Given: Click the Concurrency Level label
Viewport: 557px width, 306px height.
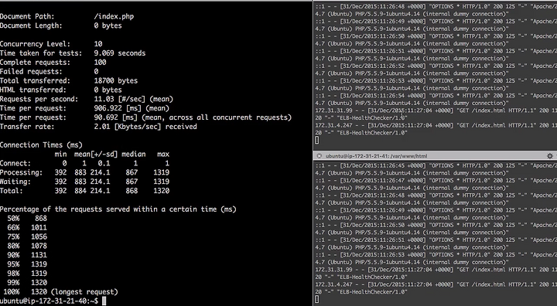Looking at the screenshot, I should [x=35, y=44].
